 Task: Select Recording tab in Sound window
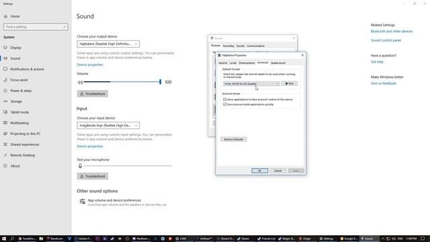click(x=228, y=46)
